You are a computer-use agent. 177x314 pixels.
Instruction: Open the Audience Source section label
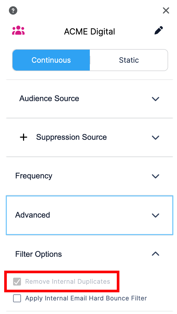click(49, 98)
